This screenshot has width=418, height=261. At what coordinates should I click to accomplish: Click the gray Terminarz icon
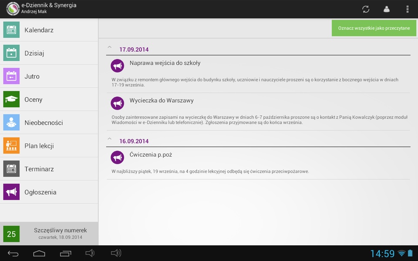[x=11, y=169]
